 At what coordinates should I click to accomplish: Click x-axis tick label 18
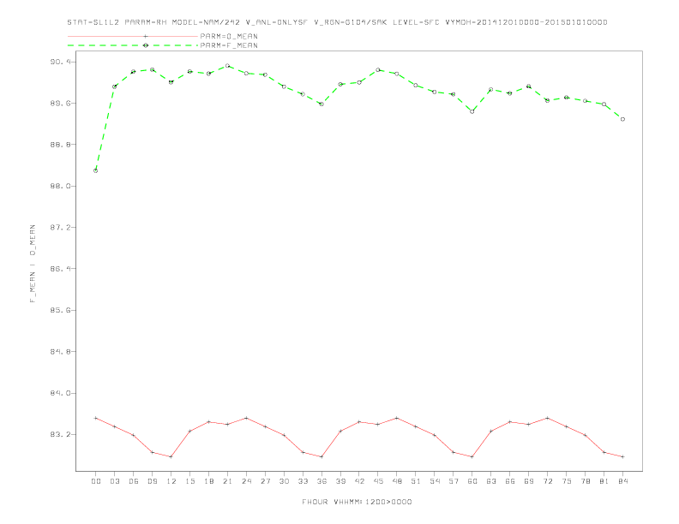tap(208, 481)
